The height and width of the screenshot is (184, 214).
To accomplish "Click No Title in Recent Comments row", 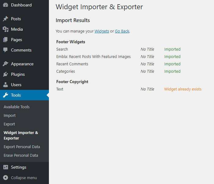I will coord(147,64).
